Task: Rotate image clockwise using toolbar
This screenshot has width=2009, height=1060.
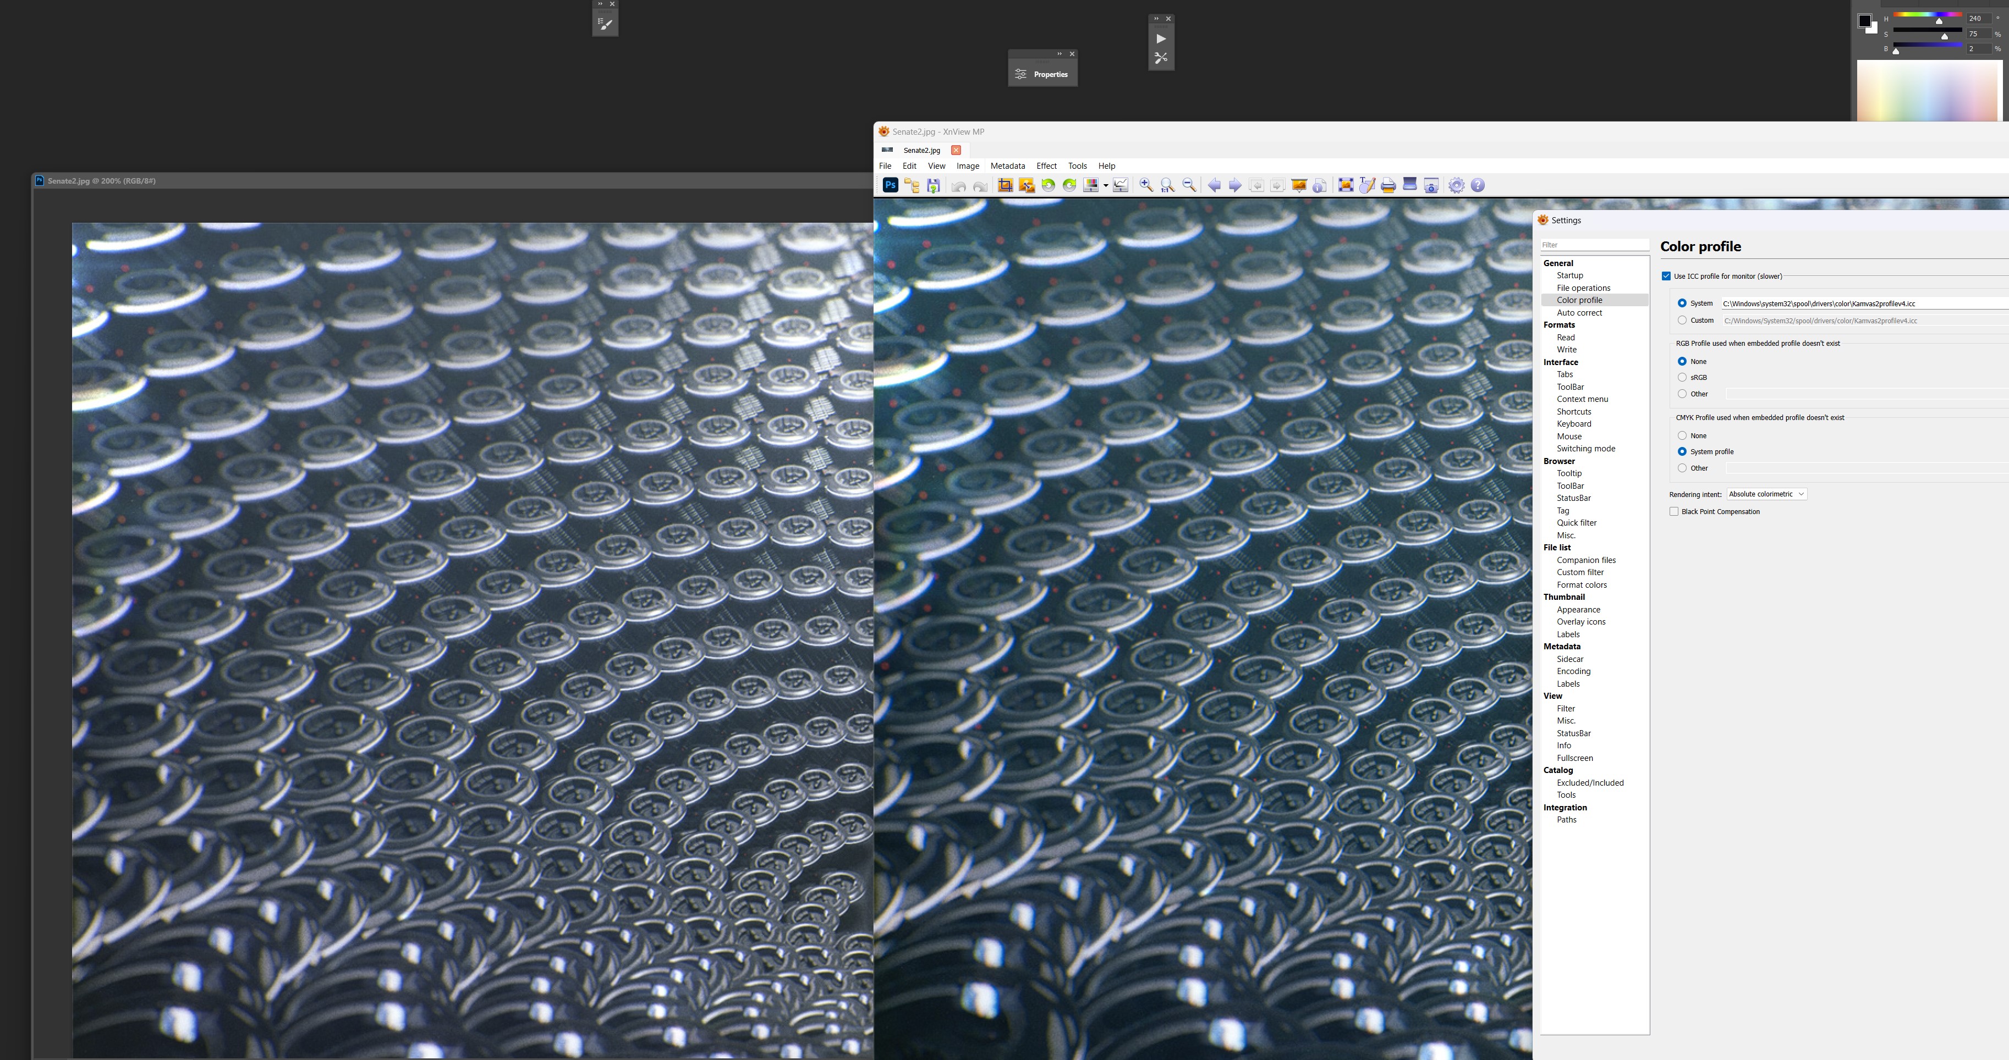Action: [x=1069, y=185]
